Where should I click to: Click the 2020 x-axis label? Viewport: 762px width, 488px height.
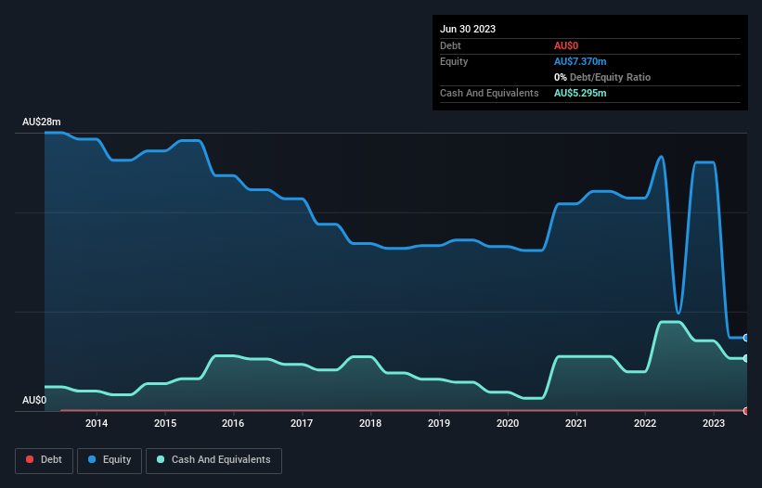[508, 423]
